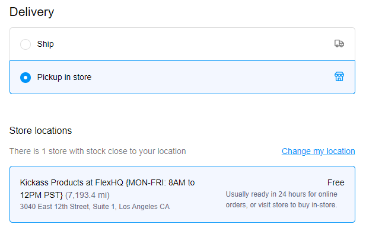The image size is (366, 231).
Task: Open the Change my location link
Action: click(318, 151)
